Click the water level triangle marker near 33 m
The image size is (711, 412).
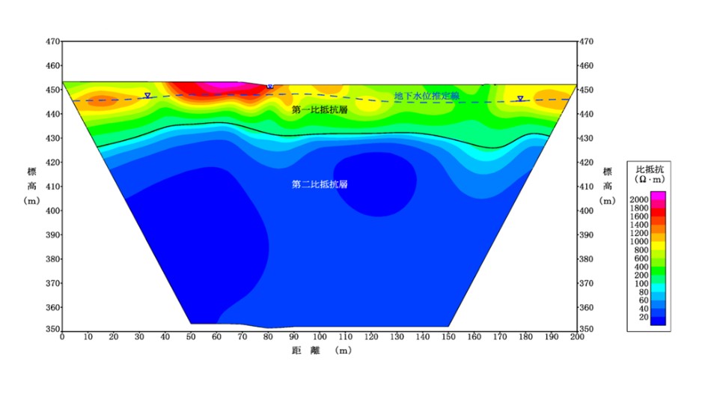(x=147, y=96)
